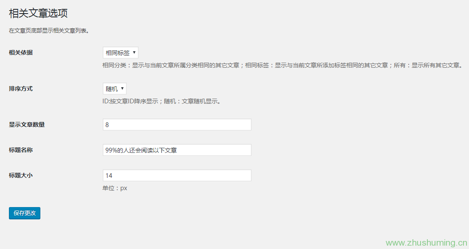Focus the 显示文章数量 field containing 8
This screenshot has height=249, width=469.
click(177, 125)
